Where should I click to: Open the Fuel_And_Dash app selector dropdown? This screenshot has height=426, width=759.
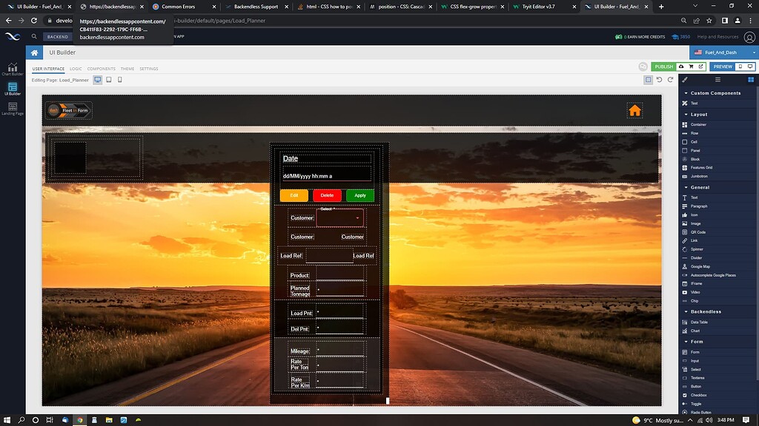click(x=723, y=53)
